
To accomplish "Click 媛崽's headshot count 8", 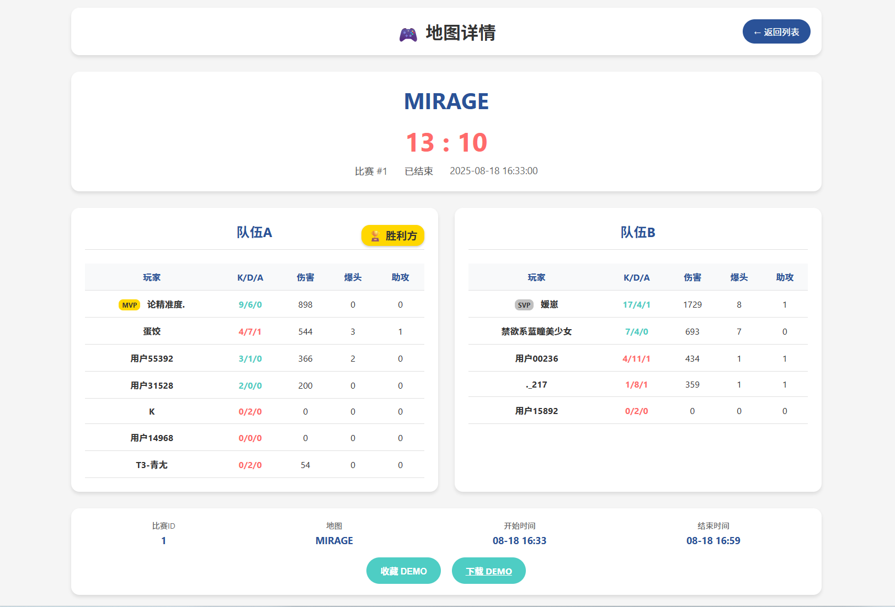I will [x=739, y=304].
